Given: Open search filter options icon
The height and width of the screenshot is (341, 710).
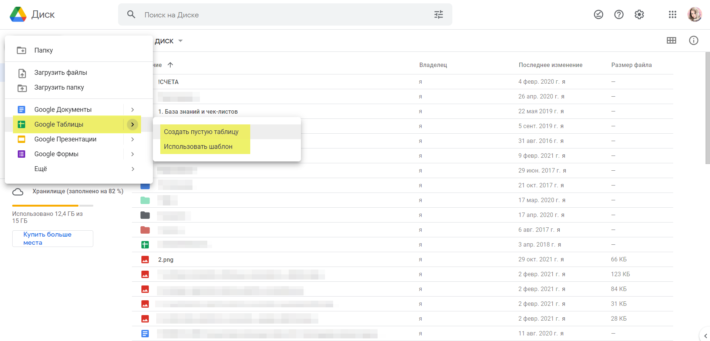Looking at the screenshot, I should point(438,14).
